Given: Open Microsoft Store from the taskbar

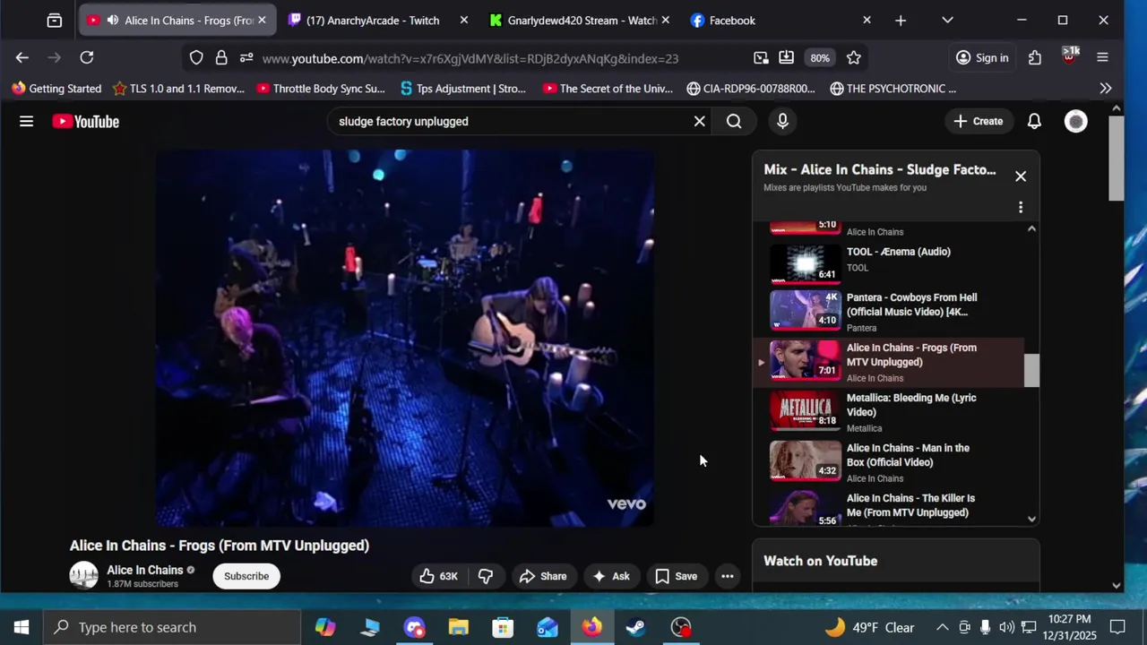Looking at the screenshot, I should tap(503, 627).
